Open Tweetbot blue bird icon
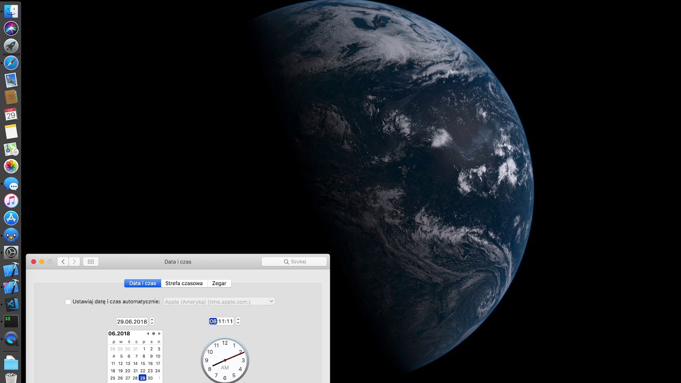 pyautogui.click(x=11, y=235)
